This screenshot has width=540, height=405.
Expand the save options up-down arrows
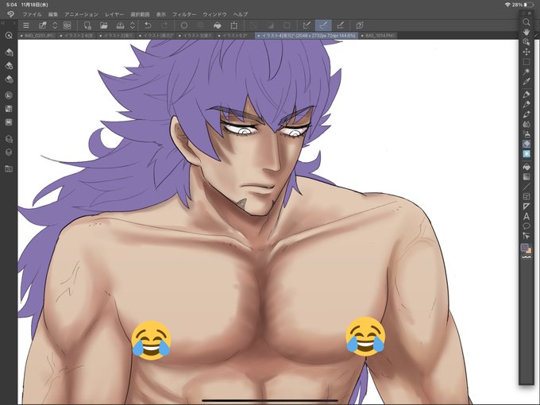click(133, 25)
